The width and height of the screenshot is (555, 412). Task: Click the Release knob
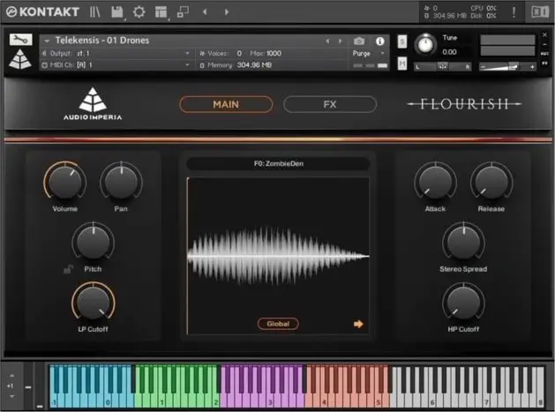click(x=491, y=182)
